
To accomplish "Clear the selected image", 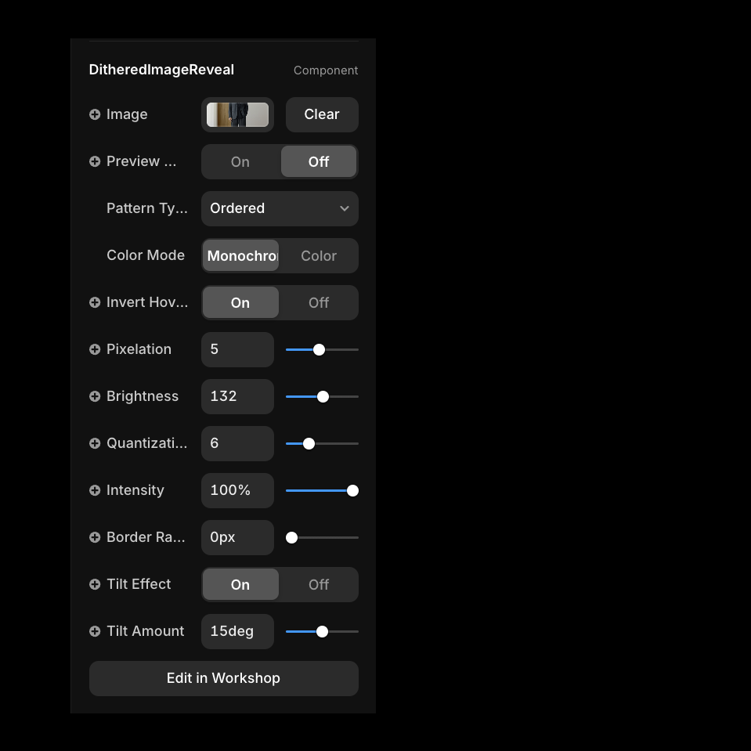I will pyautogui.click(x=322, y=114).
